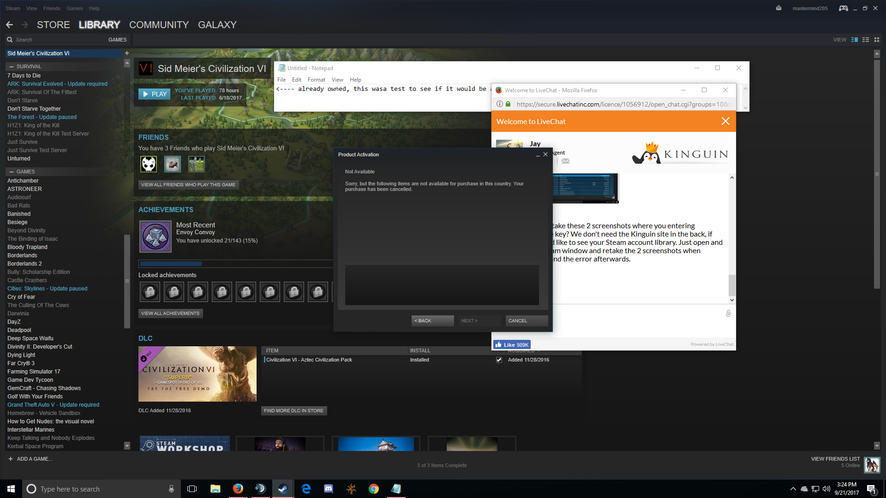Click the Steam forward navigation arrow
The height and width of the screenshot is (498, 886).
click(25, 25)
